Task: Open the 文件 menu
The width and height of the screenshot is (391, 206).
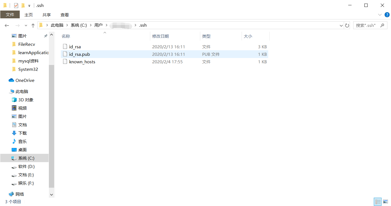Action: [x=10, y=15]
